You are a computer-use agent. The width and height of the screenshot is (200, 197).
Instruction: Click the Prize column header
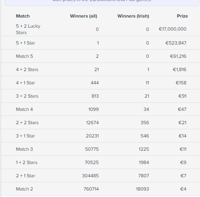(x=182, y=16)
